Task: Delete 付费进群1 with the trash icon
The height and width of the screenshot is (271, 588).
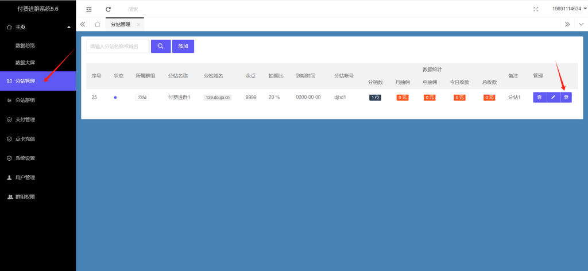Action: pos(540,98)
